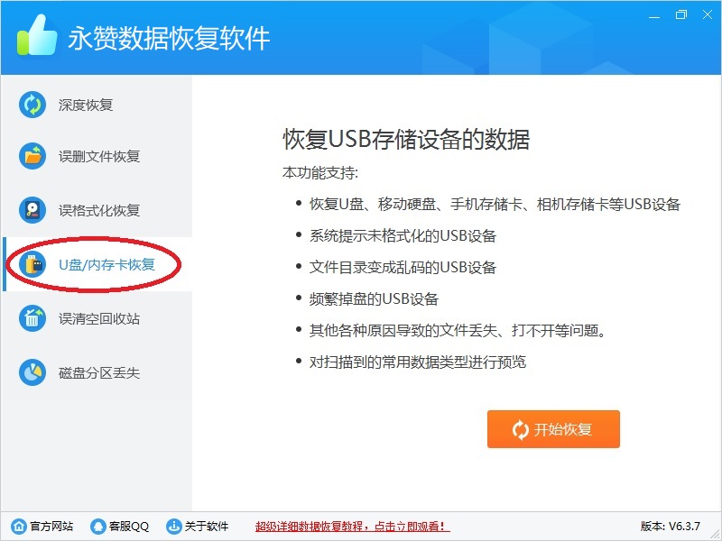Click the 客服QQ penguin icon
Viewport: 722px width, 541px height.
98,526
